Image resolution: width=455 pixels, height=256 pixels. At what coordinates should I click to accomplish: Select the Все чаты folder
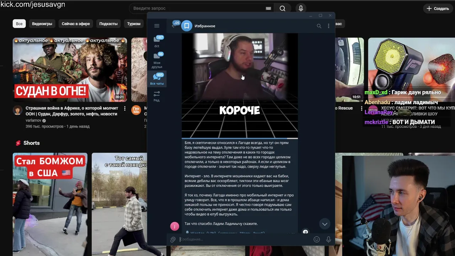(x=157, y=79)
